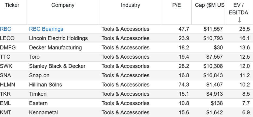Click the Timken company name
The width and height of the screenshot is (253, 117).
[x=38, y=94]
